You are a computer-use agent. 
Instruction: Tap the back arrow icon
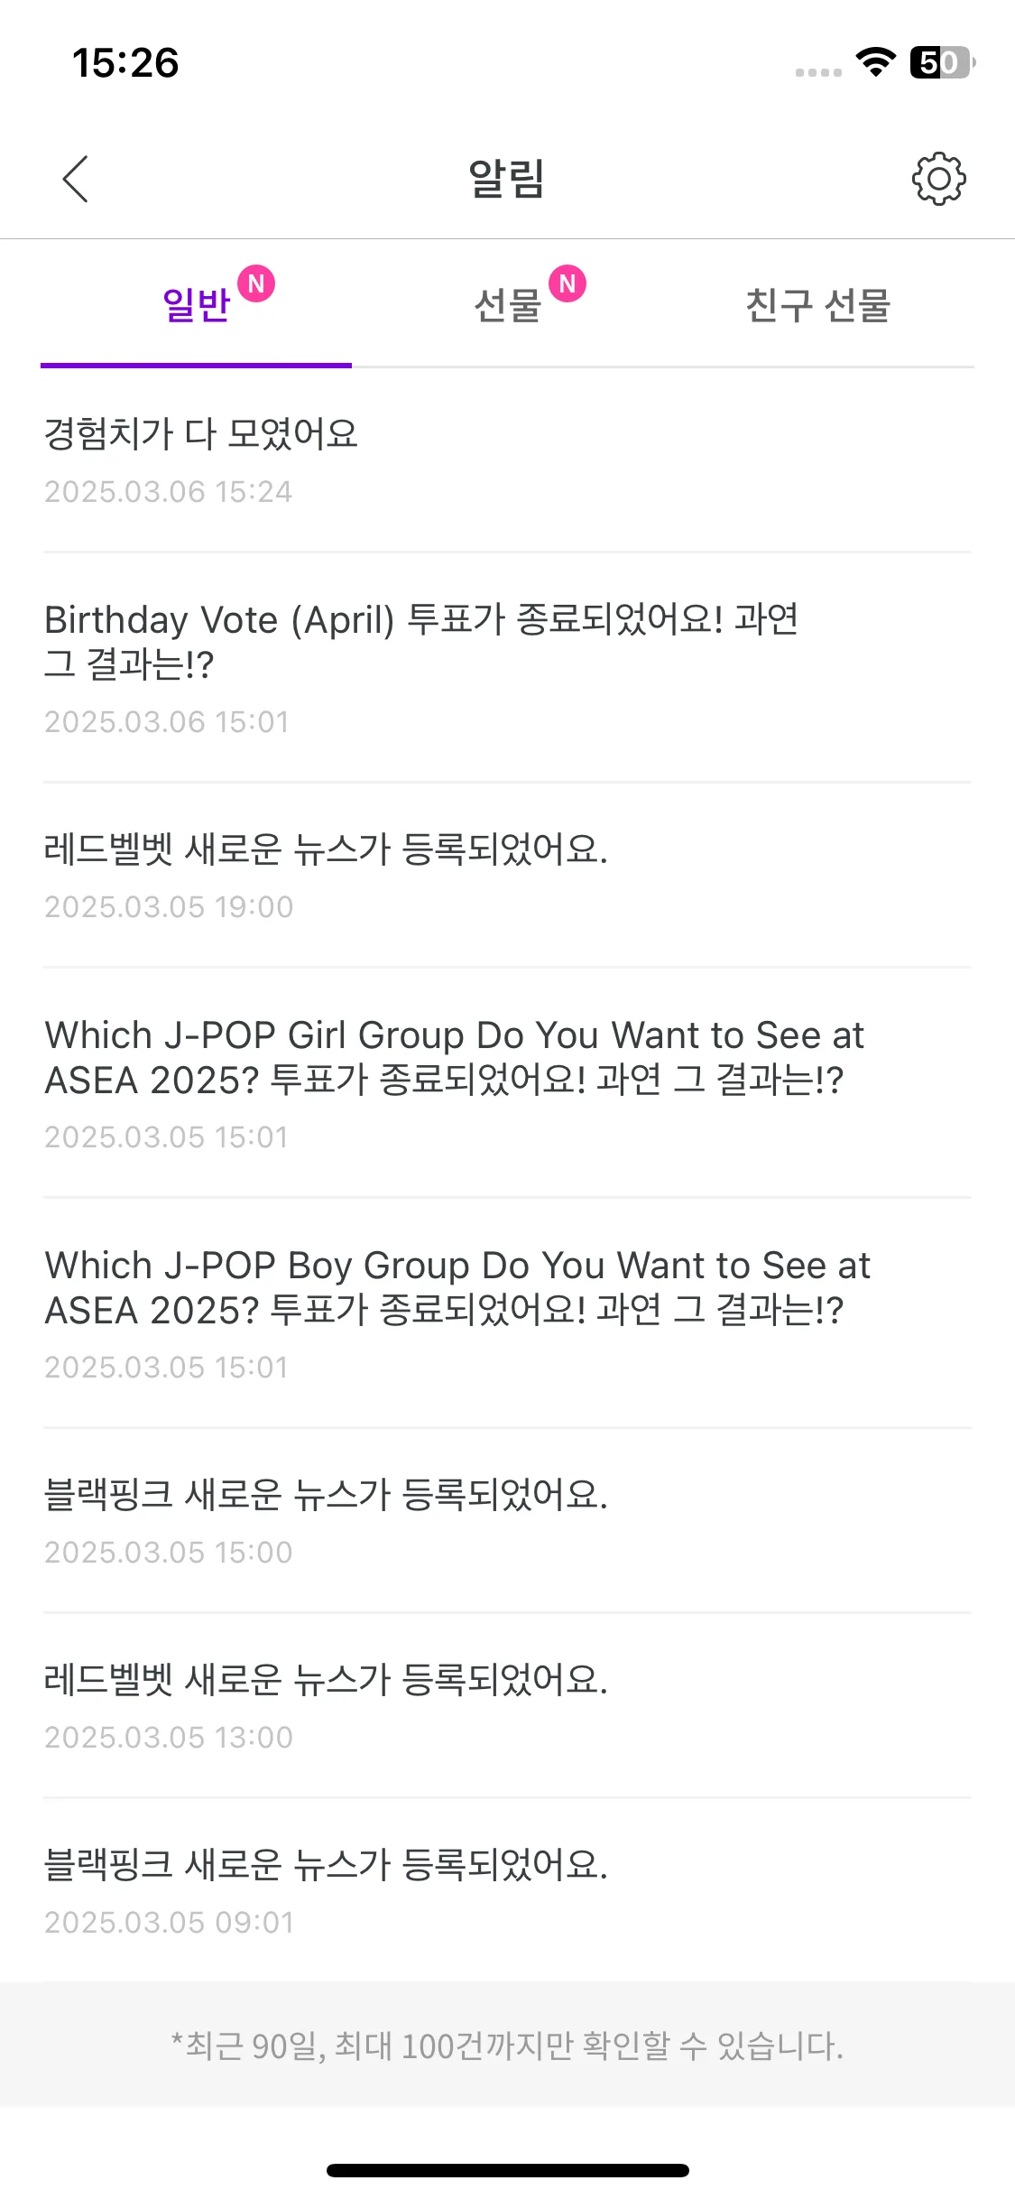(x=76, y=179)
